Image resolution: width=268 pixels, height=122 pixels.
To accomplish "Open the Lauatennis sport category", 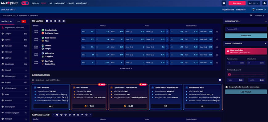I will pyautogui.click(x=15, y=64).
